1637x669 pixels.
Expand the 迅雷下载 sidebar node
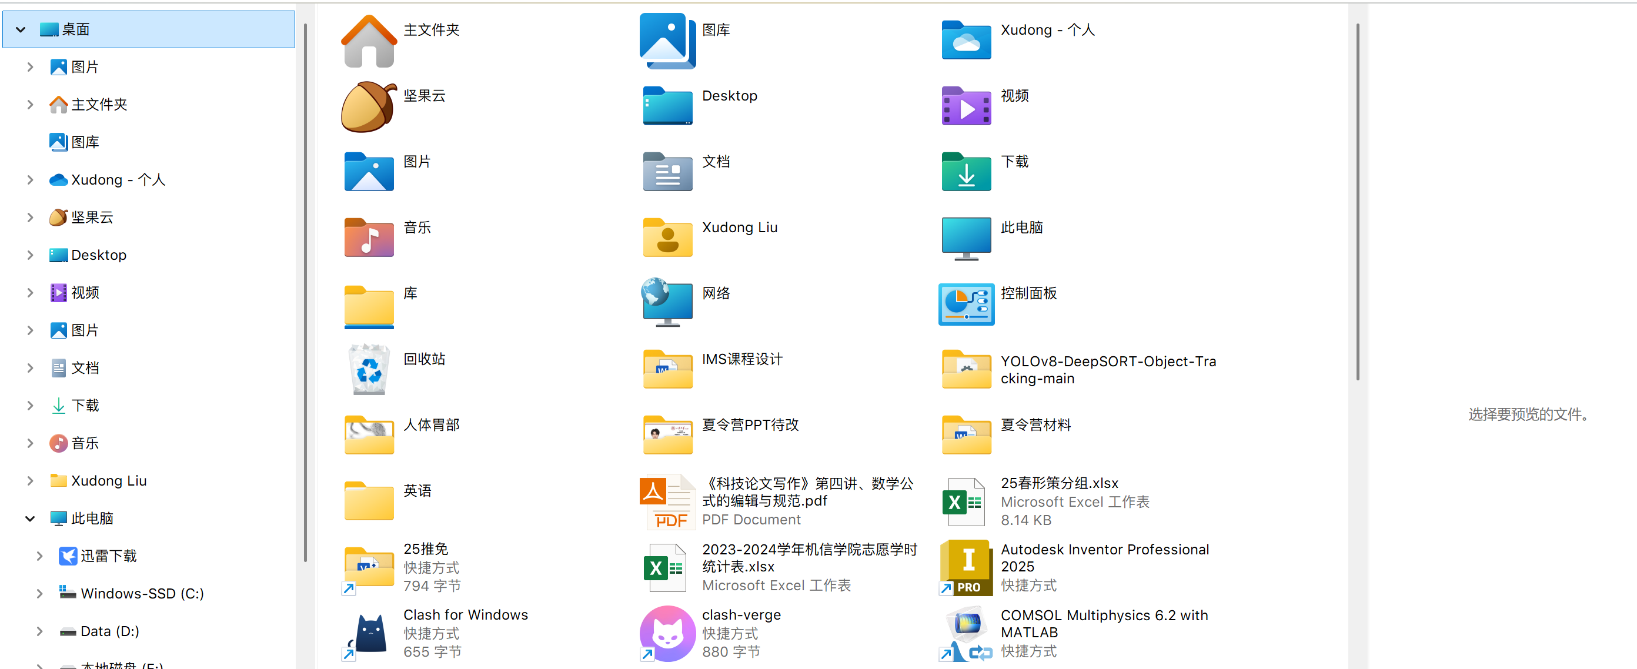pos(39,556)
